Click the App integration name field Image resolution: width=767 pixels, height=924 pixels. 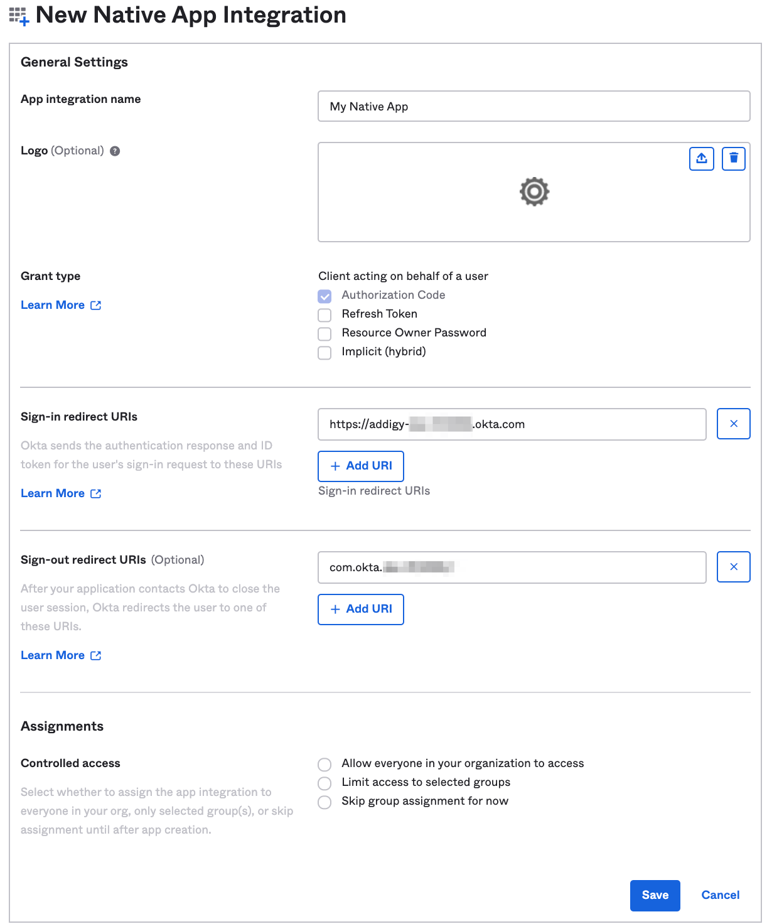(534, 106)
